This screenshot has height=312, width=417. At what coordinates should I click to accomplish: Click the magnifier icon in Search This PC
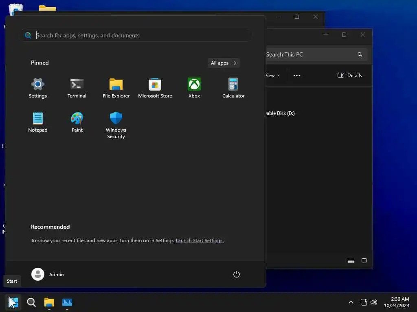point(360,54)
